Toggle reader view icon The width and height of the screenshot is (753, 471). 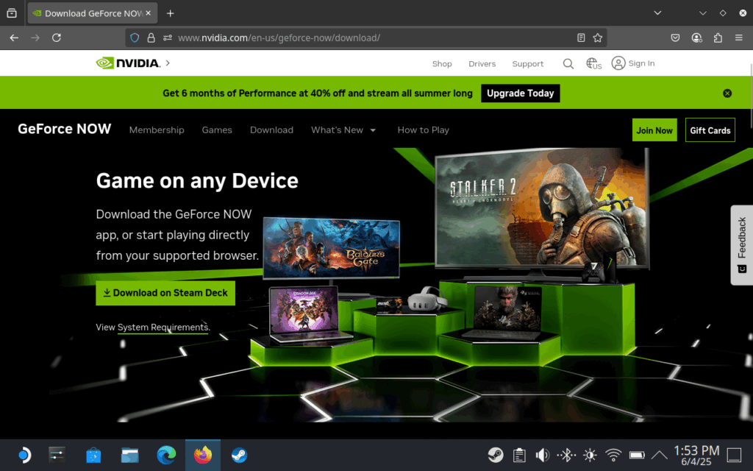(581, 38)
